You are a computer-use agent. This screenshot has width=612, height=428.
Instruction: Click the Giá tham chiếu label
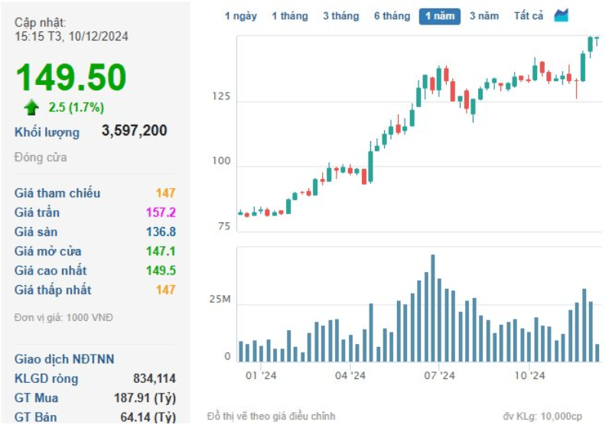coord(57,193)
